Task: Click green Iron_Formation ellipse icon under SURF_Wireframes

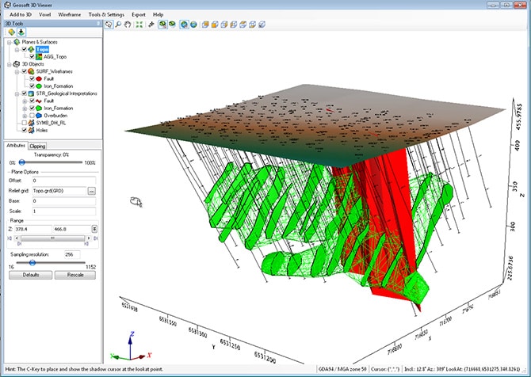Action: (39, 86)
